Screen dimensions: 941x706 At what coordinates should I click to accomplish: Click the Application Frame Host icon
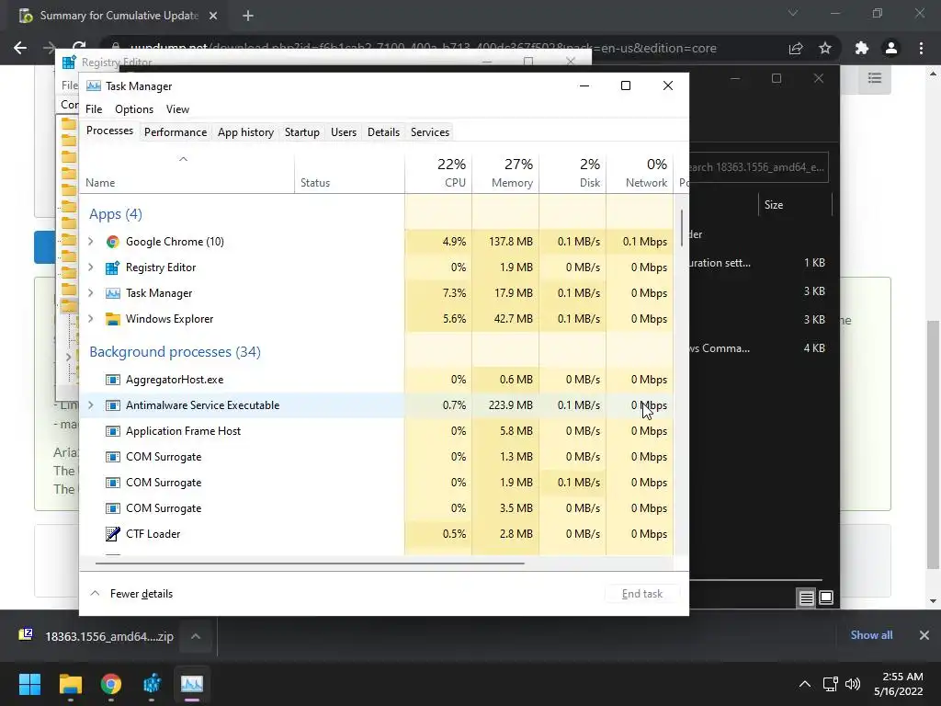tap(112, 431)
